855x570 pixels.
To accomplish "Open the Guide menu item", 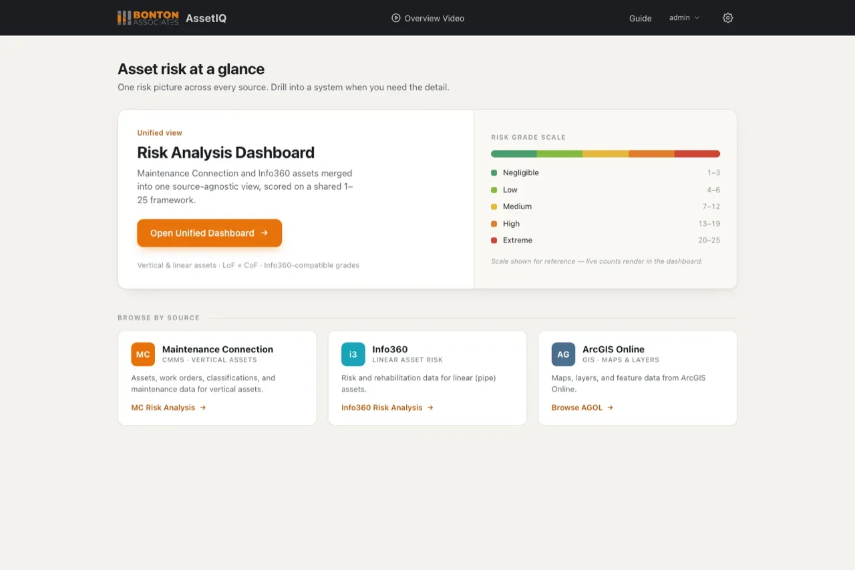I will [x=640, y=18].
